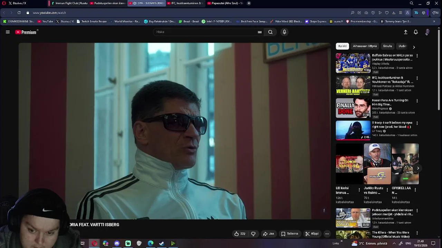Show the next Shorts with the right arrow
The height and width of the screenshot is (248, 442).
pos(418,168)
